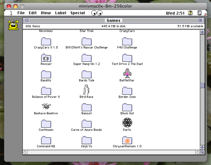This screenshot has height=165, width=211.
Task: Click the Super Hang-On 1.2 folder
Action: (x=87, y=58)
